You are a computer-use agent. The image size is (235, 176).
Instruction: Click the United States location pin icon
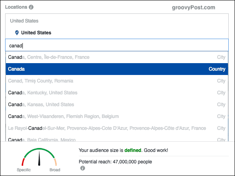tap(17, 33)
